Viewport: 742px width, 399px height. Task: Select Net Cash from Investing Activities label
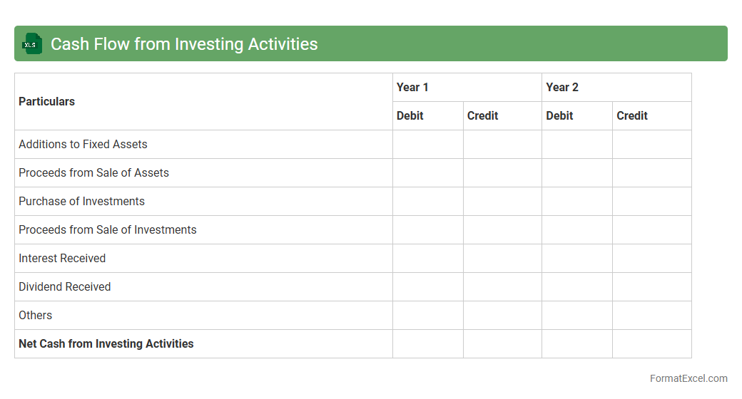tap(106, 344)
